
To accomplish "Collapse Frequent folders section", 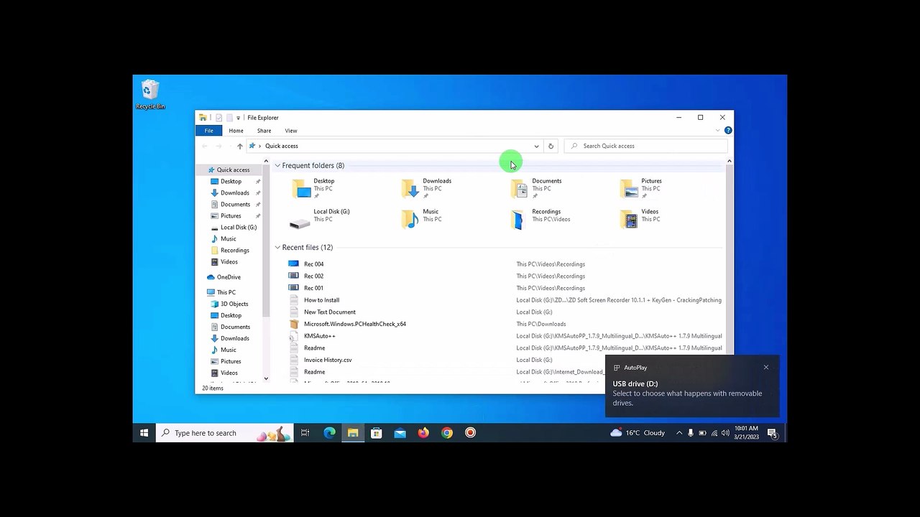I will 277,166.
